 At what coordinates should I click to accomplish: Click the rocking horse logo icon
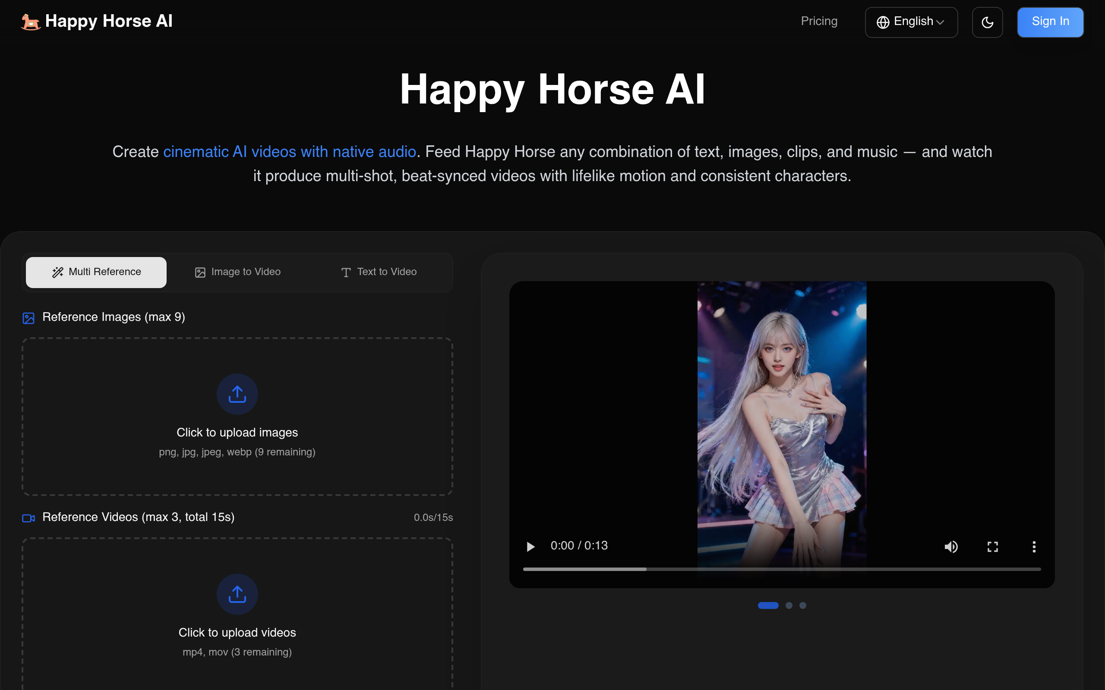click(30, 22)
